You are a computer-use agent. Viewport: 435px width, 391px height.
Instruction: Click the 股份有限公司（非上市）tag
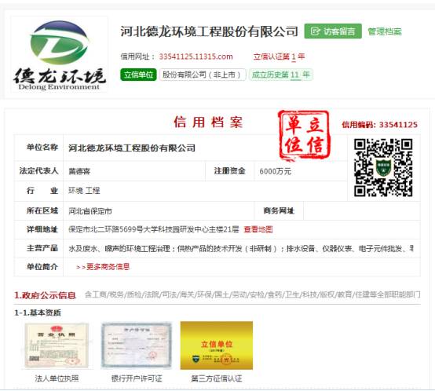[x=203, y=75]
